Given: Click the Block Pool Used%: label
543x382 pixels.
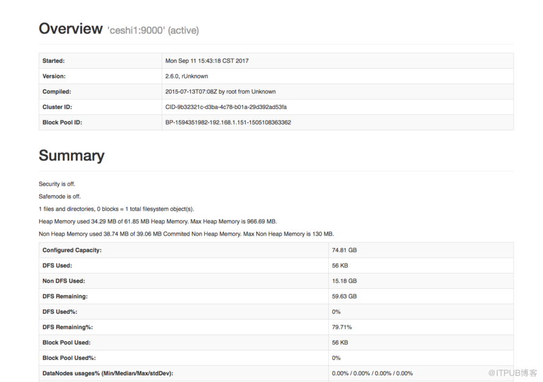Looking at the screenshot, I should (x=69, y=358).
